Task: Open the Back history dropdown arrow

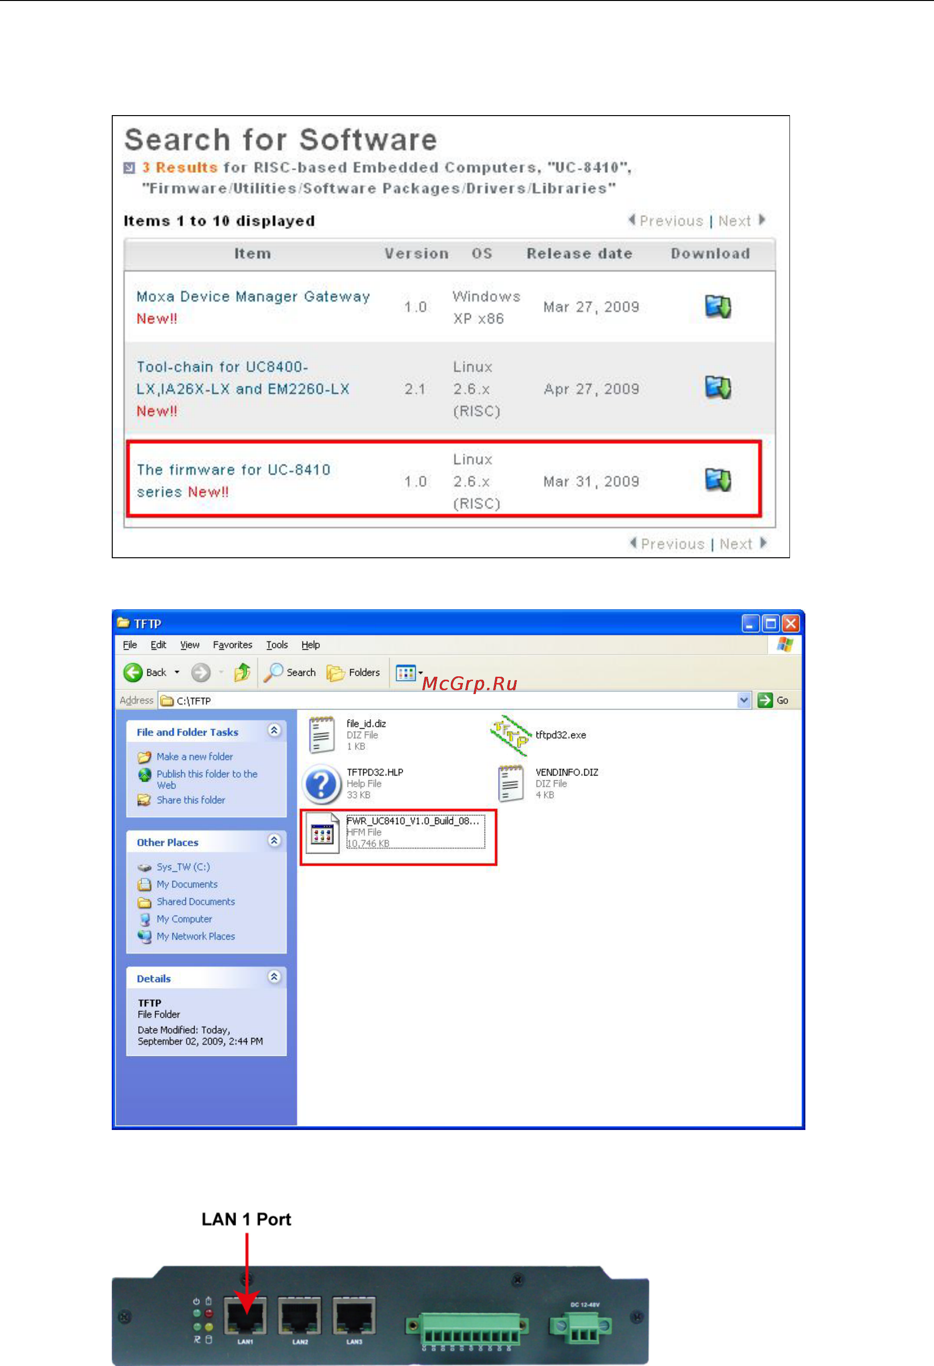Action: (177, 672)
